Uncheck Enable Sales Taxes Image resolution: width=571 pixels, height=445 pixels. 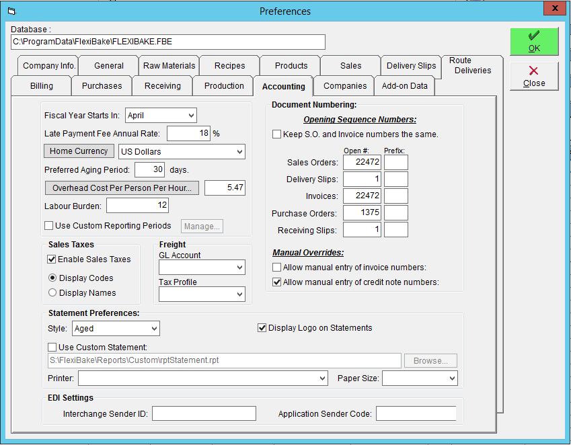(52, 259)
